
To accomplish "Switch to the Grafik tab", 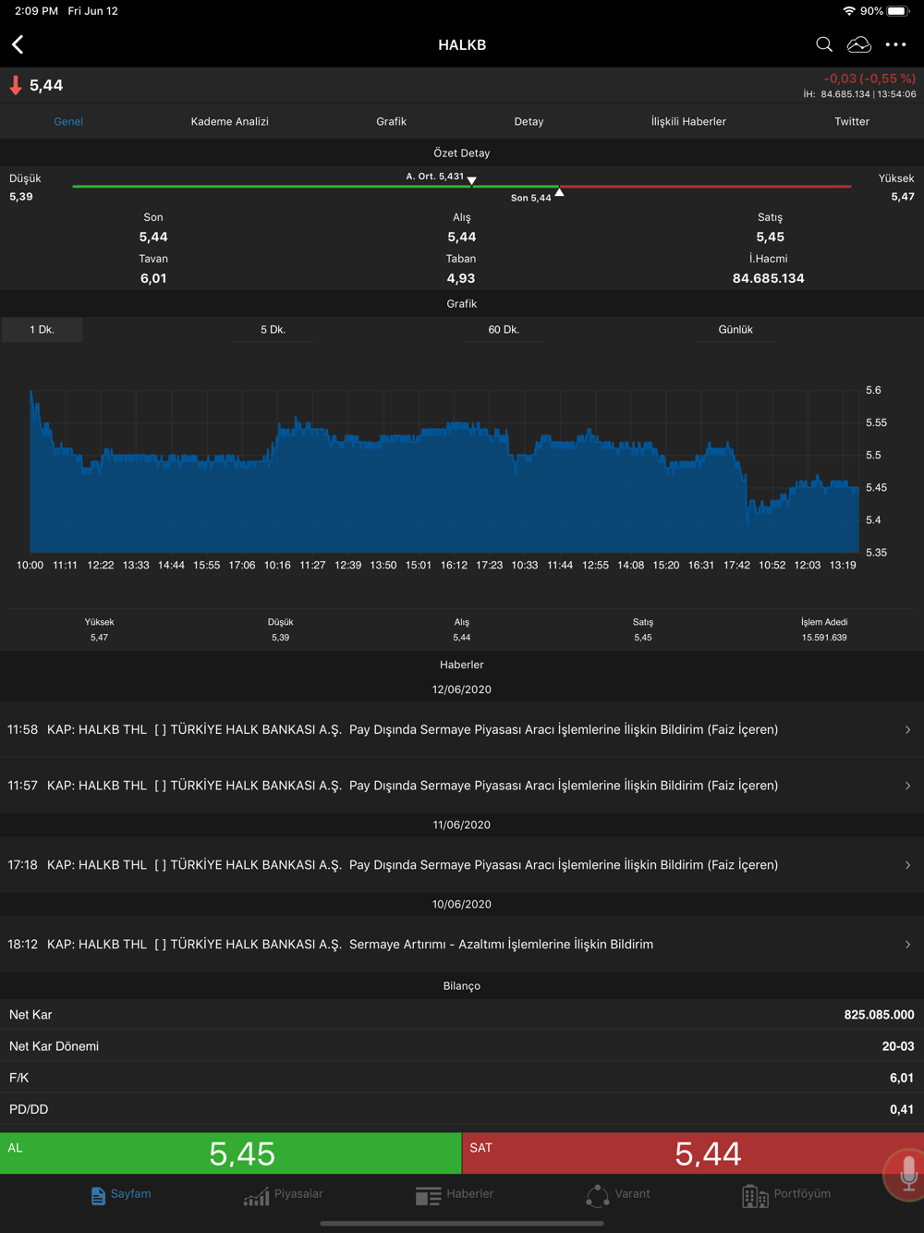I will (391, 121).
